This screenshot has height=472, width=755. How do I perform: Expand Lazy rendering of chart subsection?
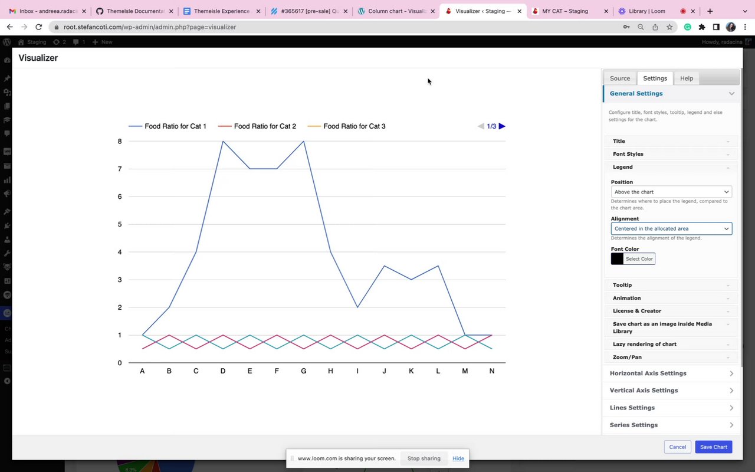pos(671,344)
